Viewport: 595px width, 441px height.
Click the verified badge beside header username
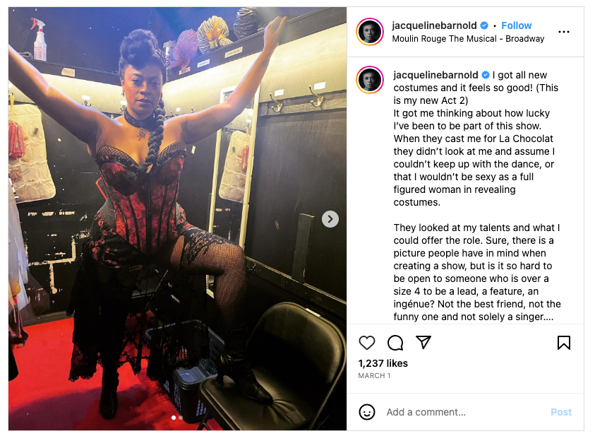(483, 25)
